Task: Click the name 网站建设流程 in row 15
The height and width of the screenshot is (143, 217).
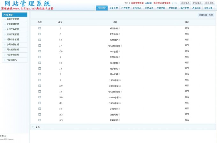Action: point(114,92)
